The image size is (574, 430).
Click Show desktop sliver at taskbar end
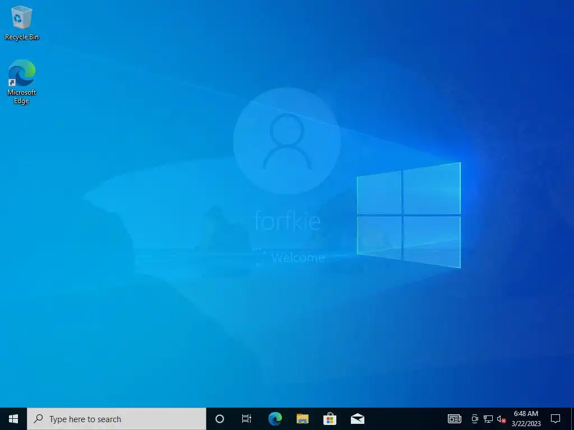click(x=572, y=419)
